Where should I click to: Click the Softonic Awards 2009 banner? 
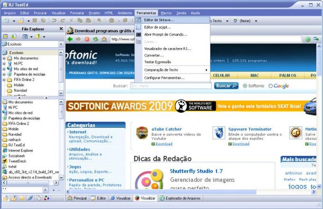191,106
